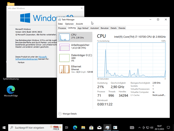Open Microsoft Store from the taskbar
The height and width of the screenshot is (131, 174).
pyautogui.click(x=91, y=128)
